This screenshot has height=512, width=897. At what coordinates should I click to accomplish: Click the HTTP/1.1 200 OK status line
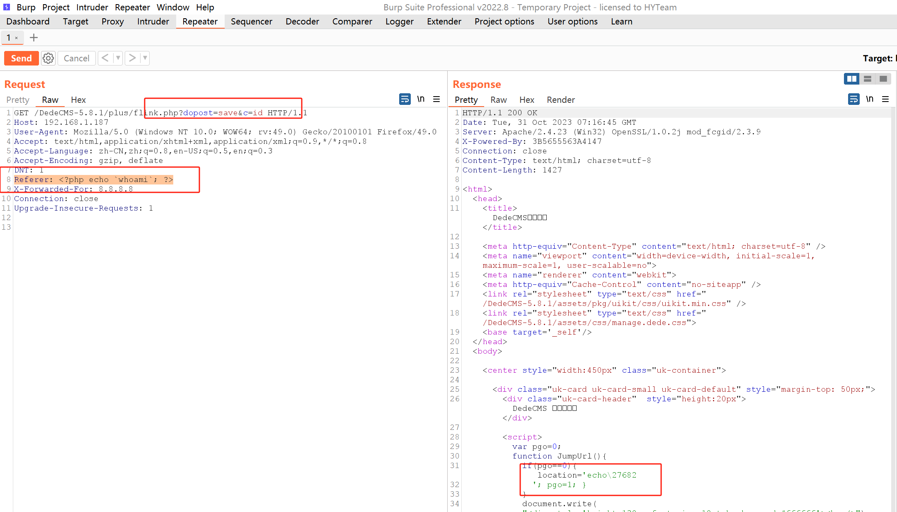point(500,113)
